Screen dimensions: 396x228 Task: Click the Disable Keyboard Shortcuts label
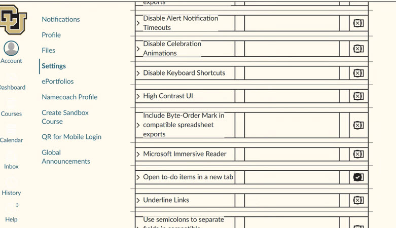click(184, 73)
